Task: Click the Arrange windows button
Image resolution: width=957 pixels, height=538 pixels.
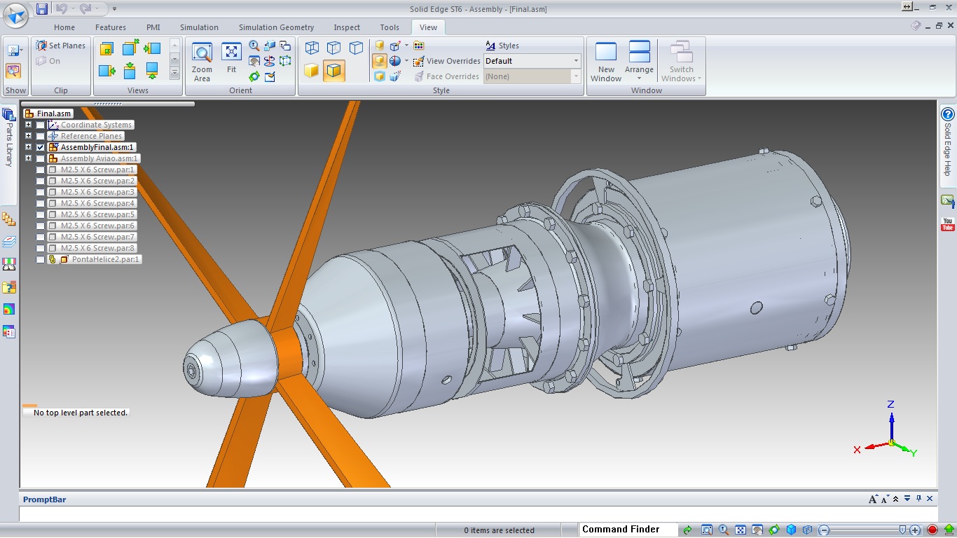Action: [x=639, y=62]
